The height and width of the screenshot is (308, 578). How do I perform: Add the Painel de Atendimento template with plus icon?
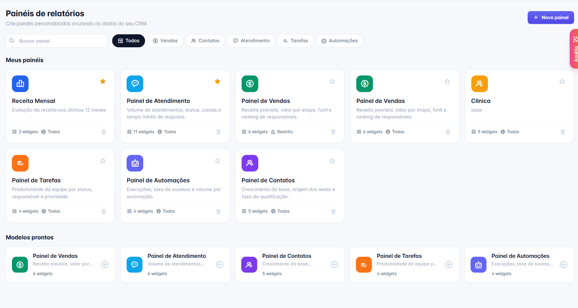pyautogui.click(x=220, y=265)
